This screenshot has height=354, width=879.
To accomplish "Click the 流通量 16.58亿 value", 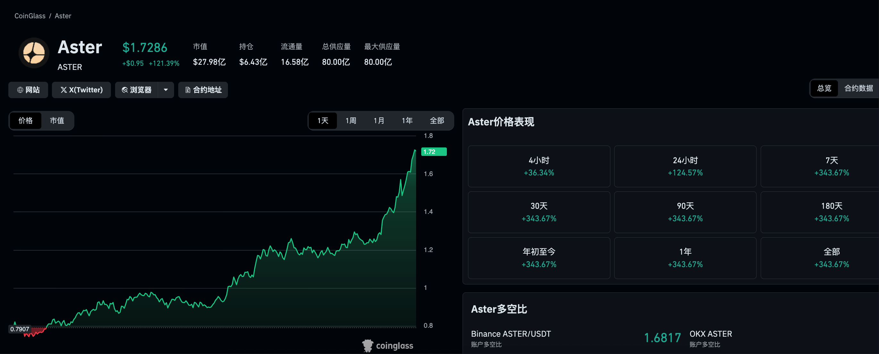I will [295, 62].
